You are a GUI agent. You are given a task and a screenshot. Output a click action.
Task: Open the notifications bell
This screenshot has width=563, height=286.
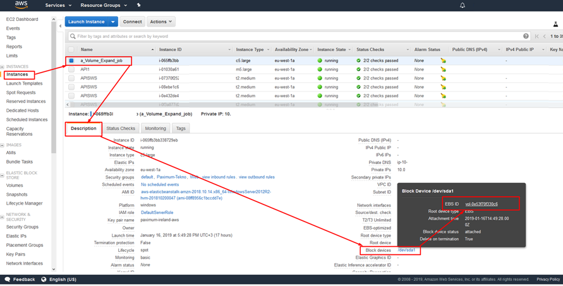pyautogui.click(x=463, y=6)
